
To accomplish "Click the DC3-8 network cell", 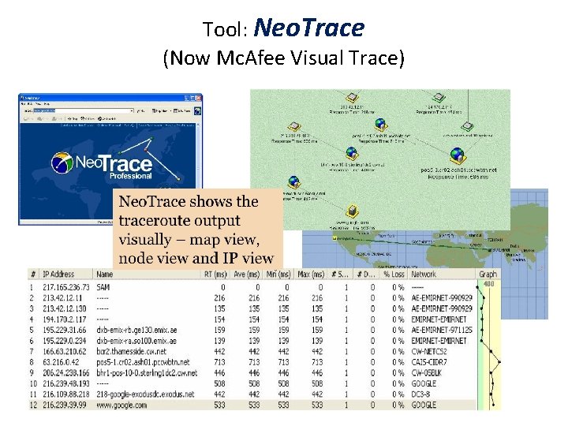I will [420, 394].
